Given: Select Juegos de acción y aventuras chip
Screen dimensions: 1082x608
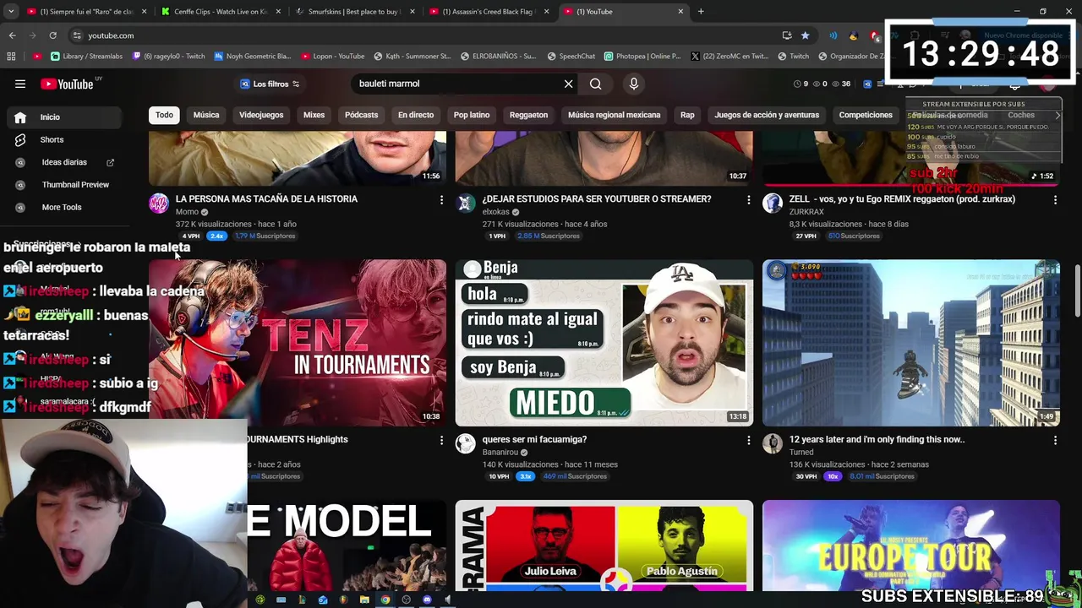Looking at the screenshot, I should tap(767, 115).
